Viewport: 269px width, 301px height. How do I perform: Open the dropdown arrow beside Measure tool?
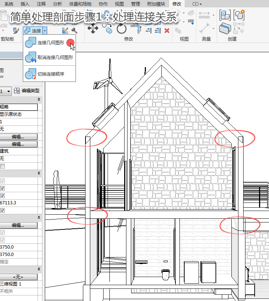[x=213, y=15]
